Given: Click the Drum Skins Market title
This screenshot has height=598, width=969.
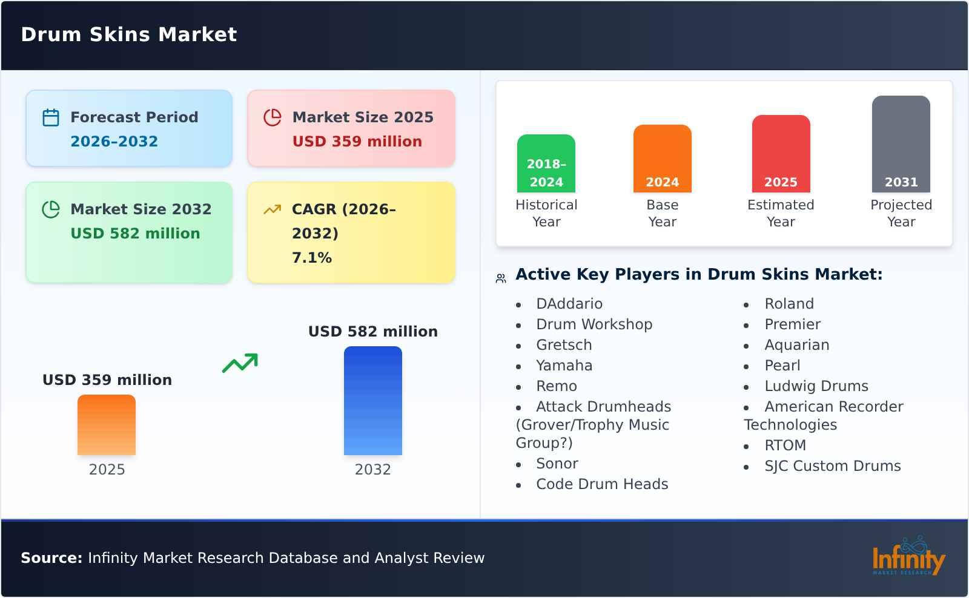Looking at the screenshot, I should point(129,34).
